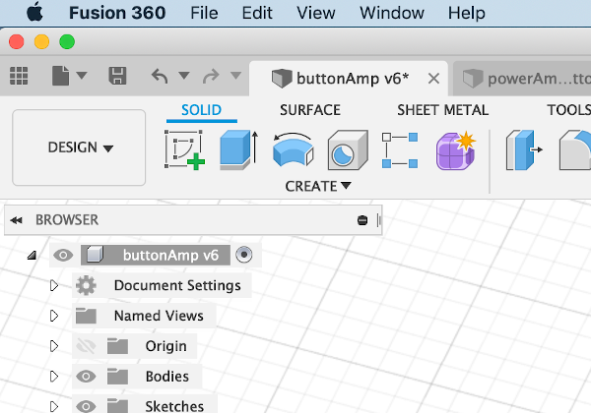Open the SHEET METAL tab
591x413 pixels.
[x=442, y=110]
